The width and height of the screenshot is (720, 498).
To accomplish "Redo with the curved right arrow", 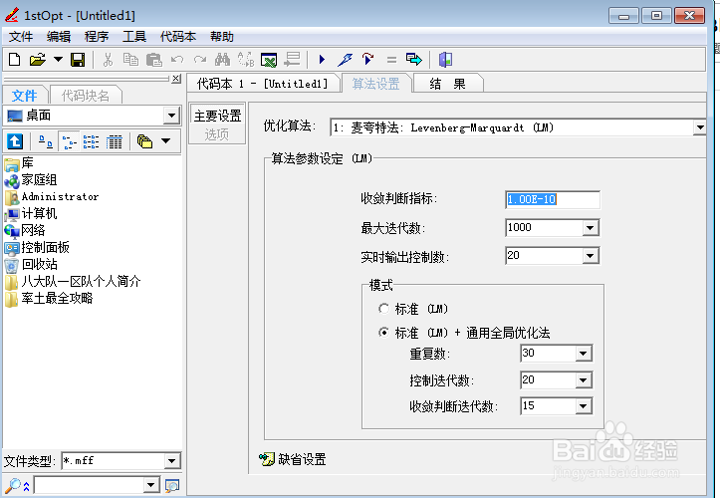I will 200,60.
